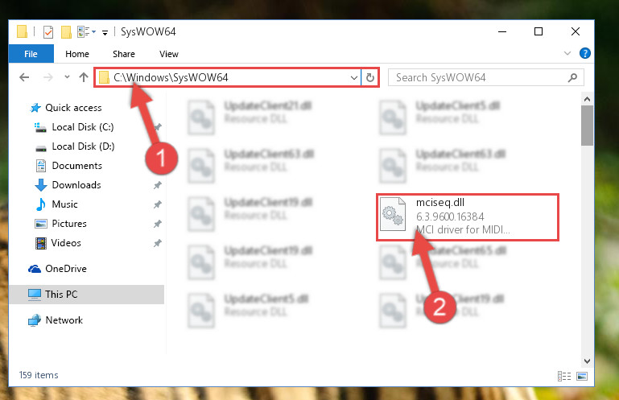Select the mciseq.dll file
619x400 pixels.
[x=468, y=216]
